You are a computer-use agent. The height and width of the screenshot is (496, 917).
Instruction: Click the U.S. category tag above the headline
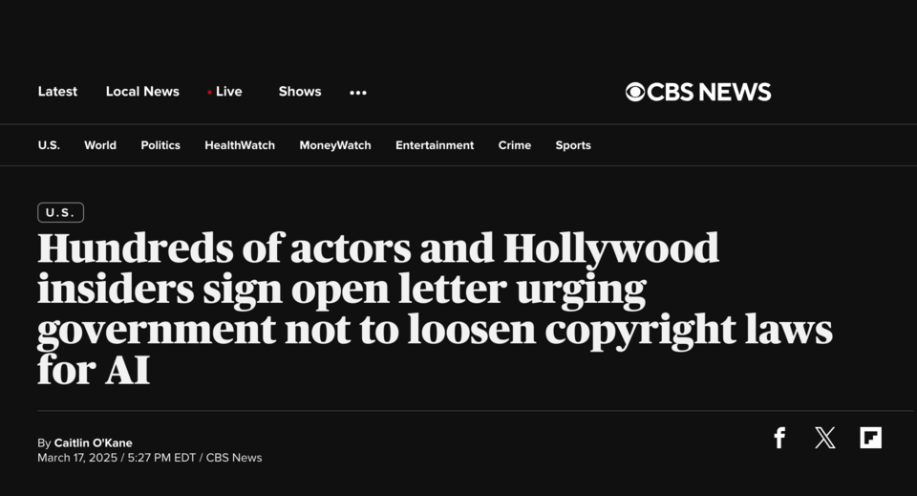[60, 213]
